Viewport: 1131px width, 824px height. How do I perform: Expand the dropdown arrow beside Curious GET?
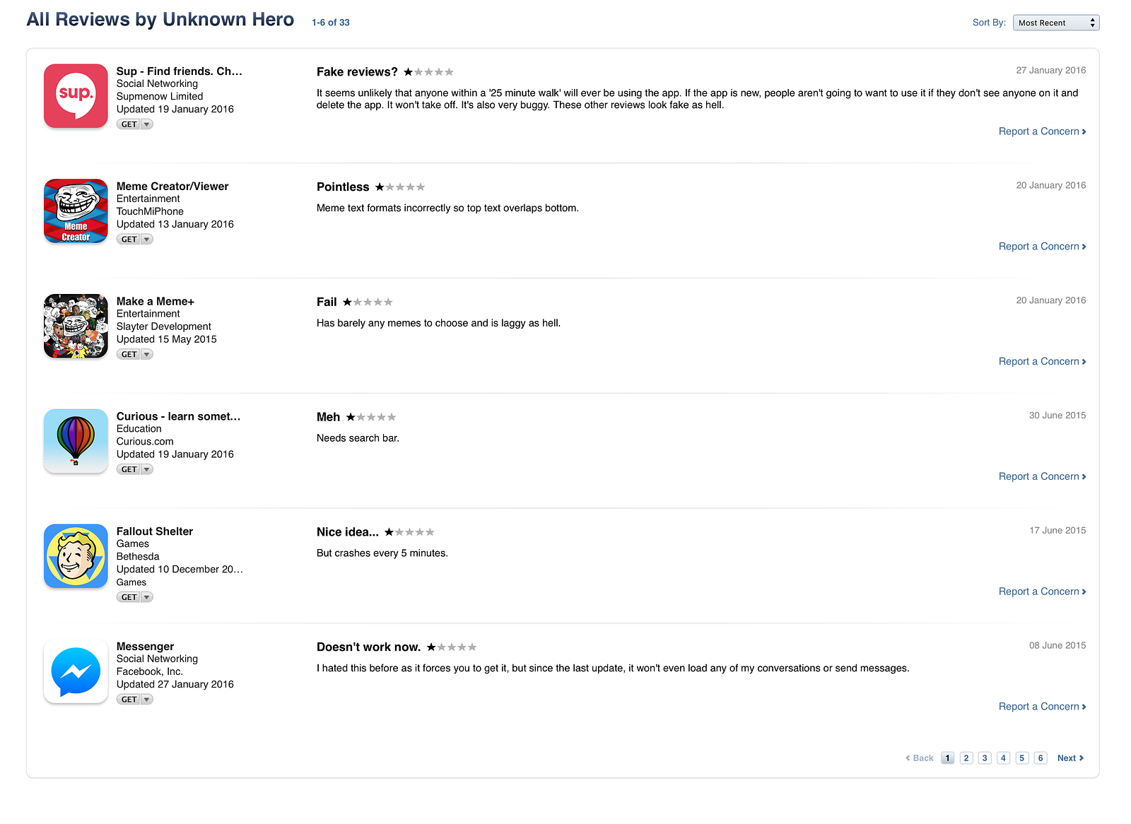point(147,469)
